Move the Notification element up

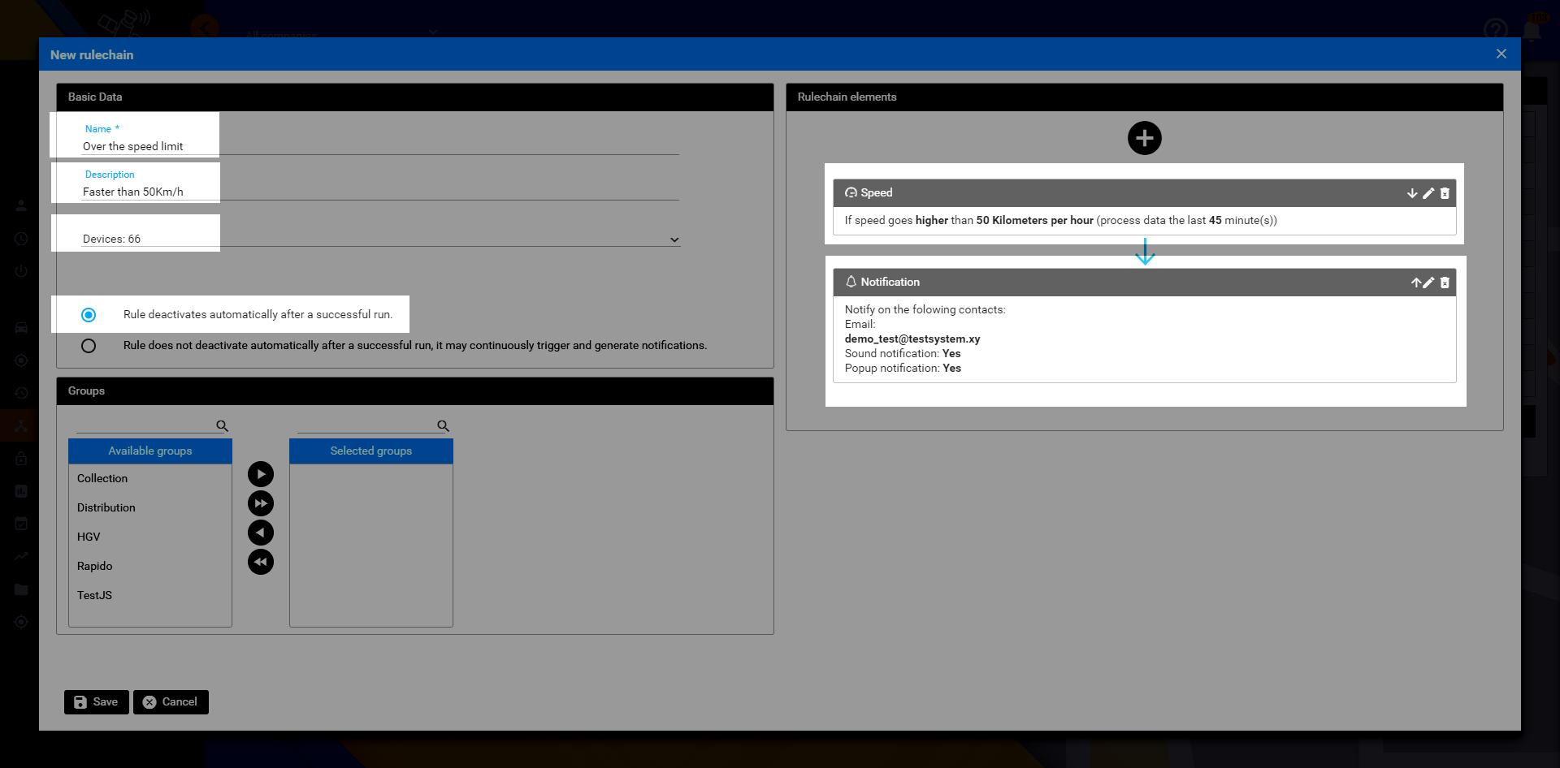click(1415, 283)
